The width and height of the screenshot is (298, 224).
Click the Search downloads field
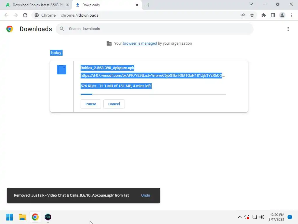(x=155, y=29)
